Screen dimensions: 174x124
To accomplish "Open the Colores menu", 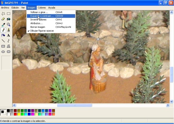I will [42, 8].
